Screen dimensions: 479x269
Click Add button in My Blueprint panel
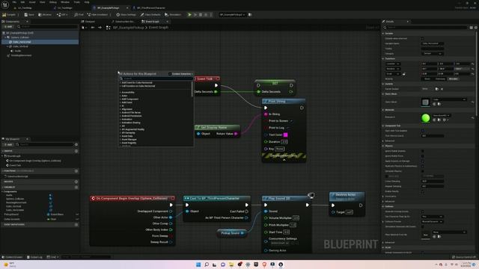click(8, 144)
